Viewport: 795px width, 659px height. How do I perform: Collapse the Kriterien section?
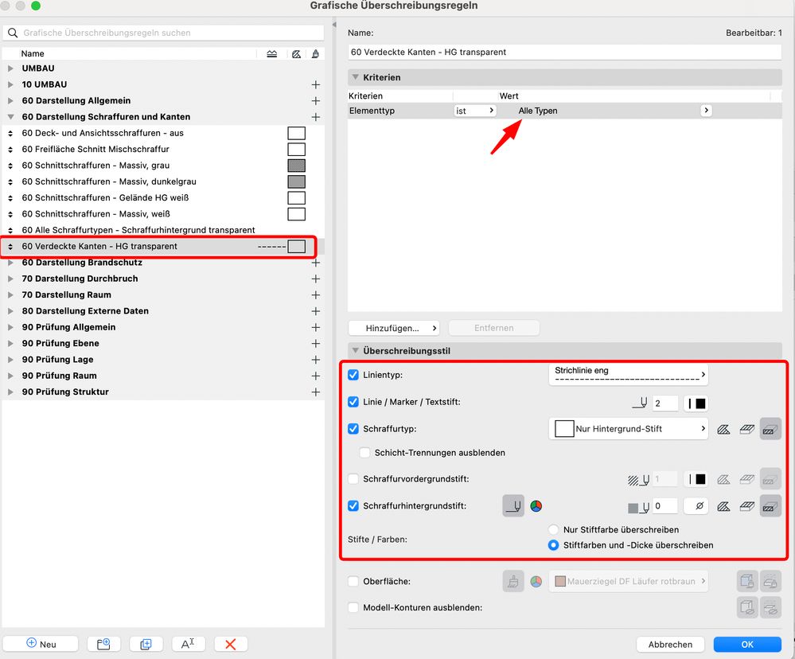tap(356, 77)
